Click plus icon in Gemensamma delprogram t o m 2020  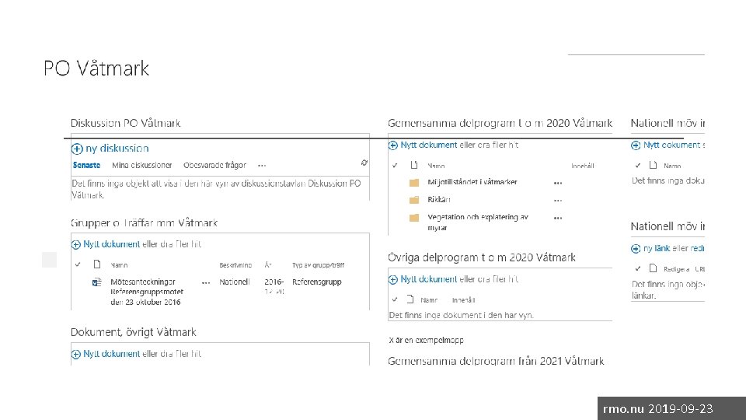393,145
